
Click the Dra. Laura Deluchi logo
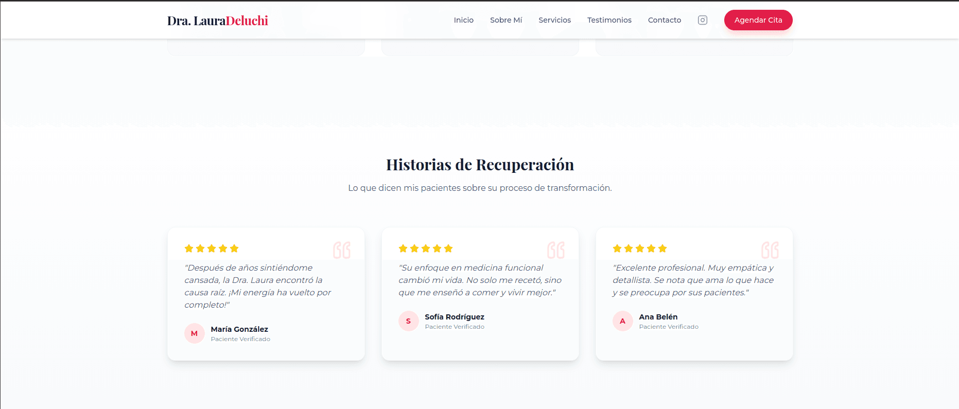(x=217, y=21)
